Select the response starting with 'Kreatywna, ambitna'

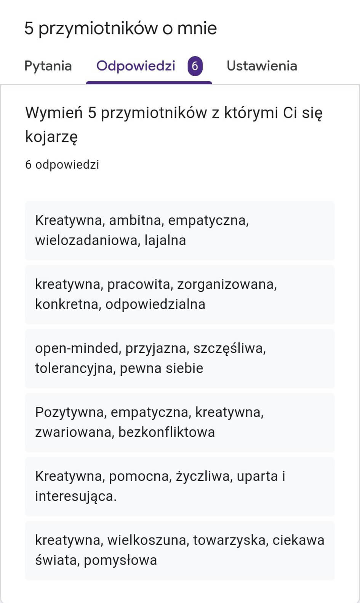click(180, 230)
